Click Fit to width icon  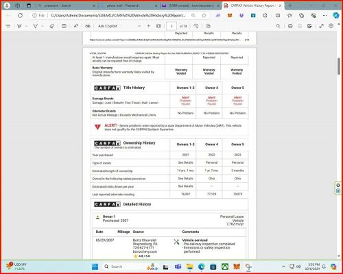tap(158, 26)
